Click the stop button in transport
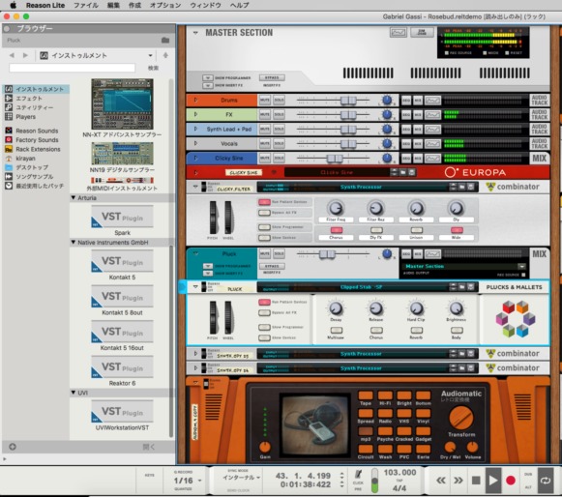This screenshot has width=562, height=497. click(x=476, y=481)
